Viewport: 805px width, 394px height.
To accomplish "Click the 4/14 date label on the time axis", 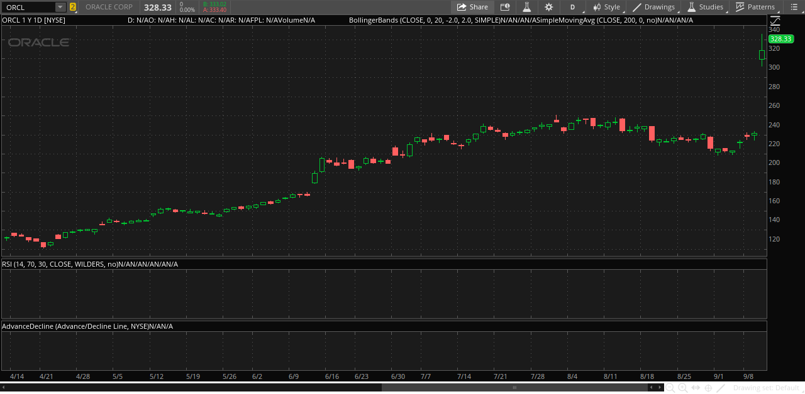I will [17, 376].
